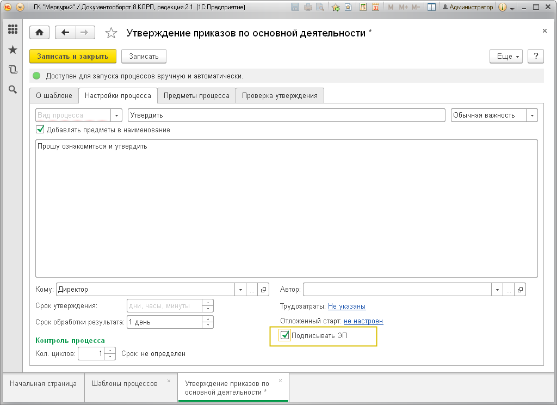Open the help question mark button

536,56
